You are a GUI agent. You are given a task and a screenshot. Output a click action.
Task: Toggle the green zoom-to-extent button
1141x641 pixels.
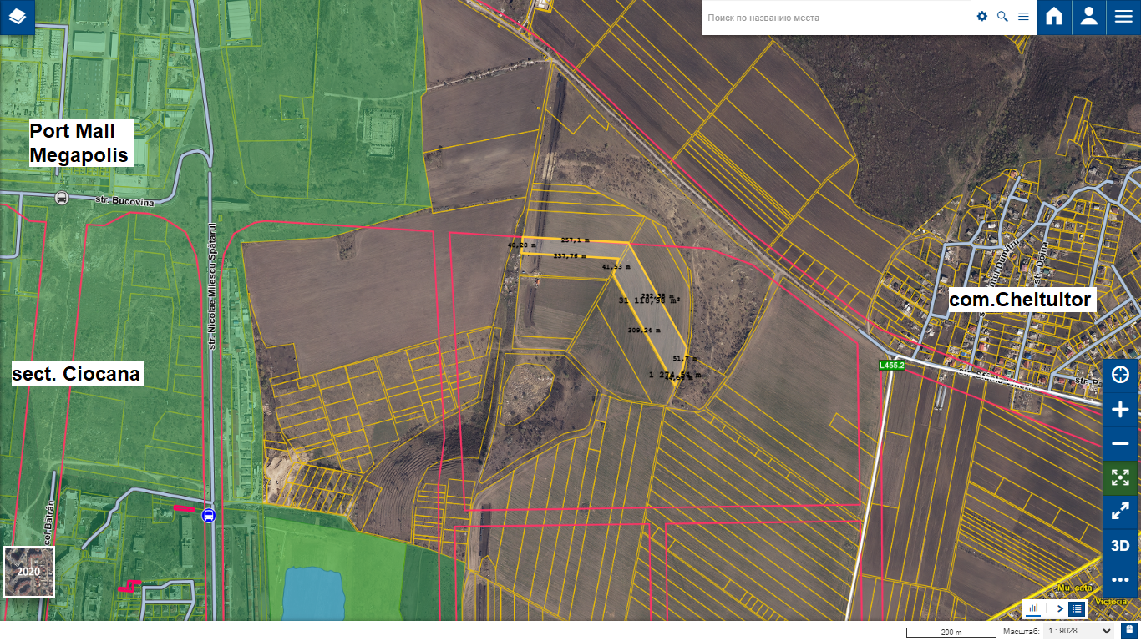(1120, 477)
